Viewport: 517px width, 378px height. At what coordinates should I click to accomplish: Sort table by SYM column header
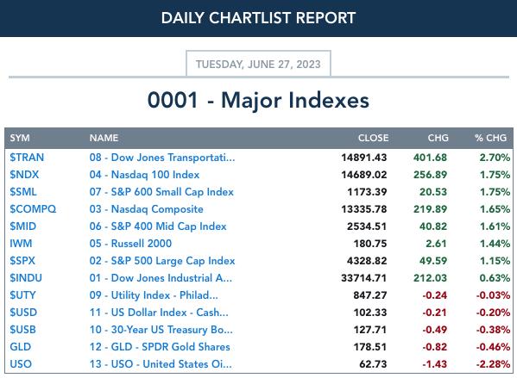[x=20, y=138]
